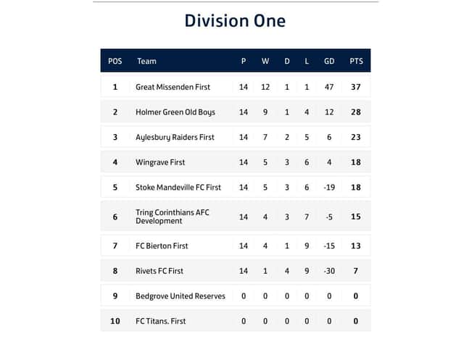Sort by the PTS column header

356,61
